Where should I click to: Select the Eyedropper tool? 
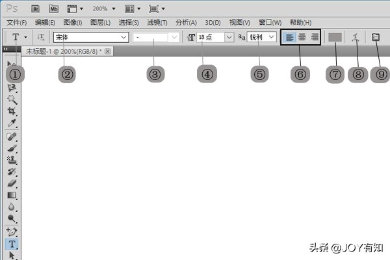12,123
